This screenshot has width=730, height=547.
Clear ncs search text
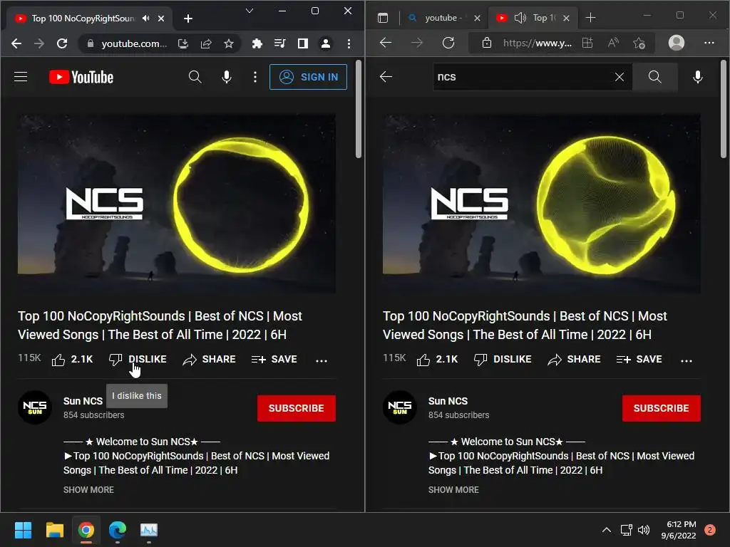pos(620,77)
